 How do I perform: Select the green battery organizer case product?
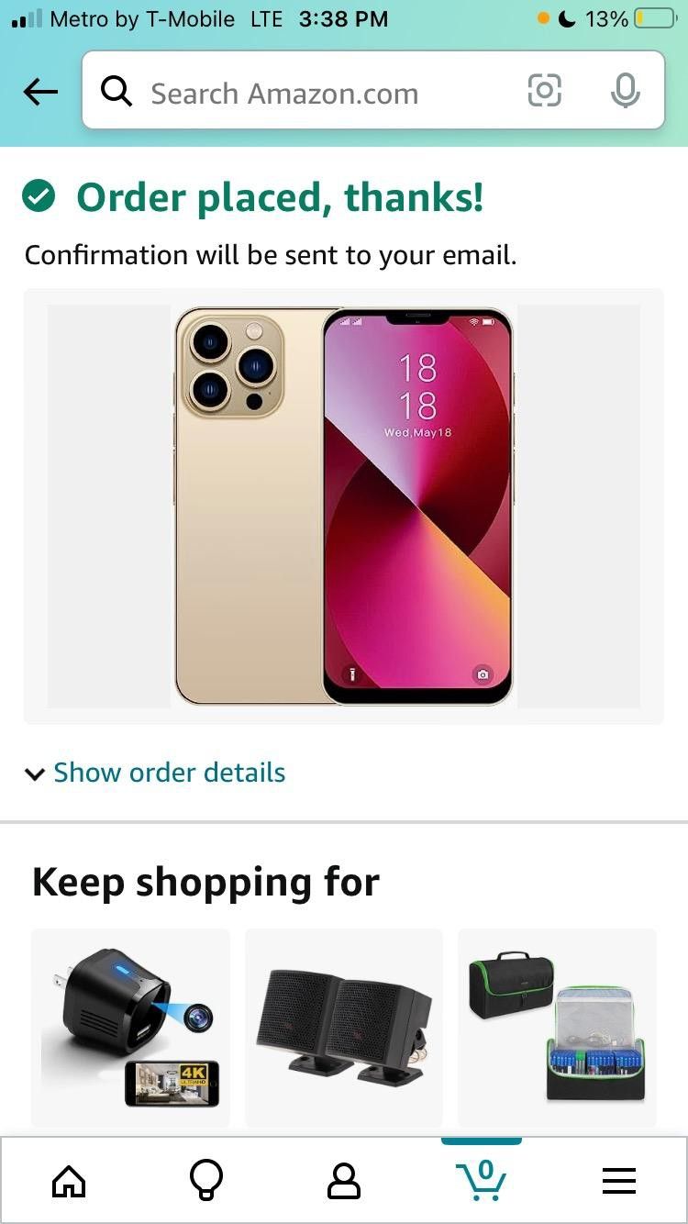click(558, 1028)
